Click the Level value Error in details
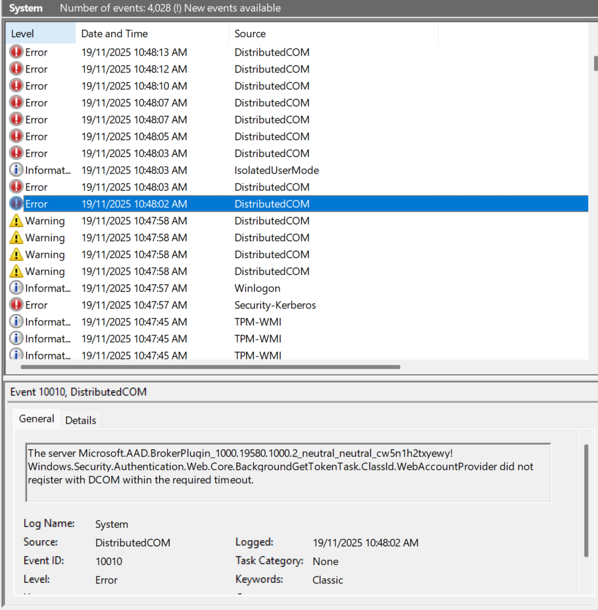Viewport: 598px width, 610px height. pyautogui.click(x=106, y=580)
